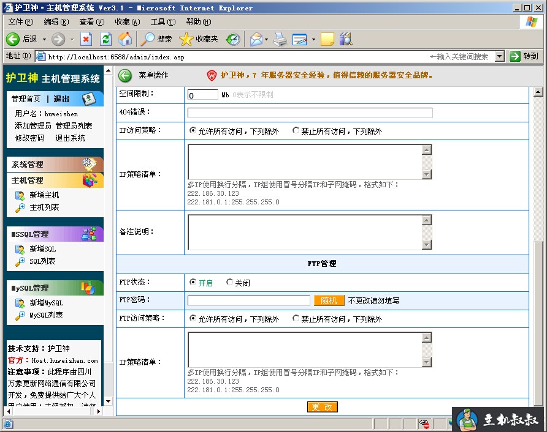Click the Refresh page icon

(105, 39)
